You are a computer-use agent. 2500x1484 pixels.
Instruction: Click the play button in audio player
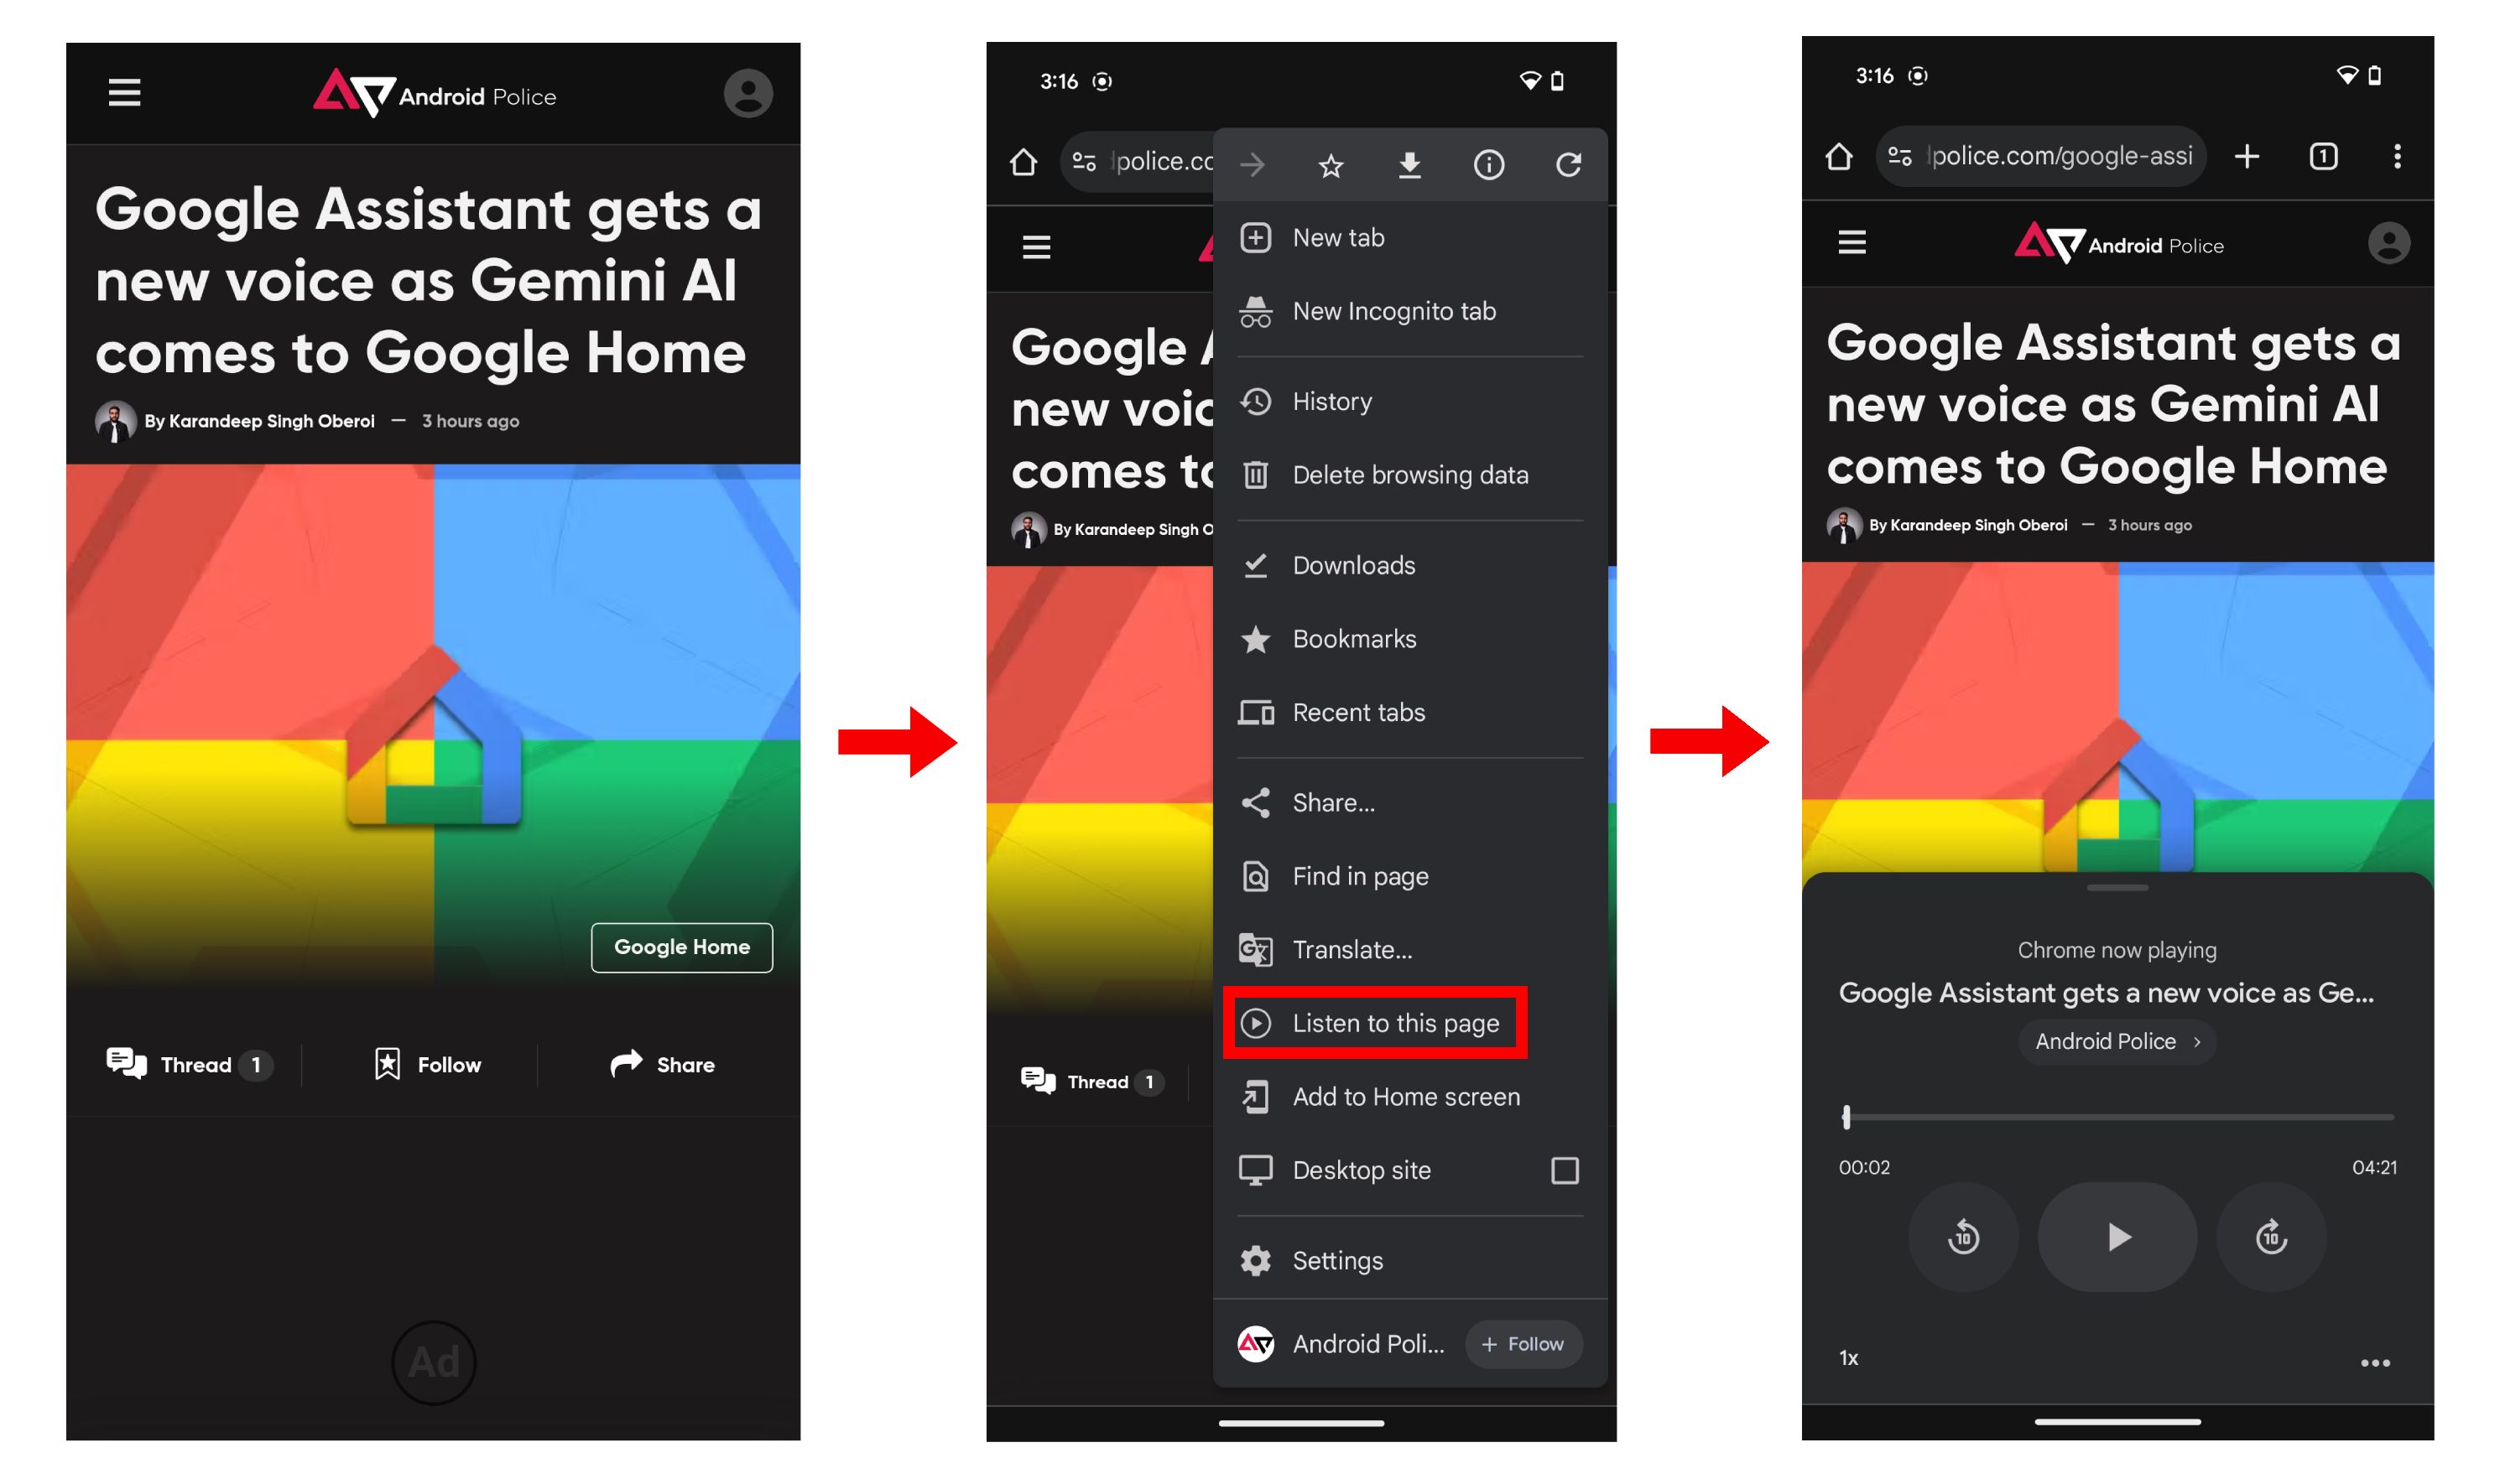point(2117,1235)
